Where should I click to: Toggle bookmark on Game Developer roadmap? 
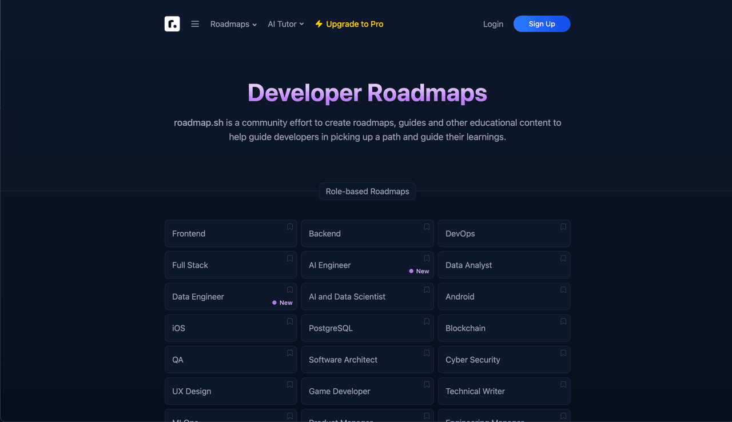click(x=427, y=384)
